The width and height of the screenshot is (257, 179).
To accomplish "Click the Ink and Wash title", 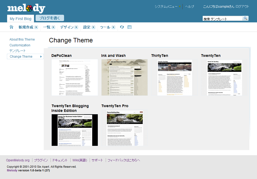I will point(113,56).
